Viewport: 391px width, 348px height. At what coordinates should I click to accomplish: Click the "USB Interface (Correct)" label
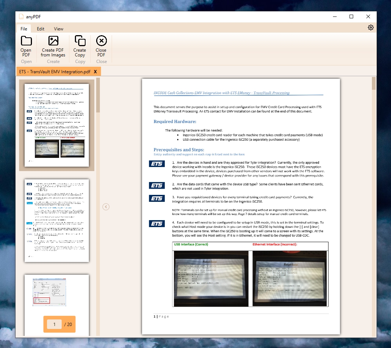(191, 244)
